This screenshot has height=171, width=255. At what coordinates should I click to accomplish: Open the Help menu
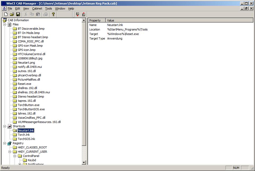(x=71, y=8)
